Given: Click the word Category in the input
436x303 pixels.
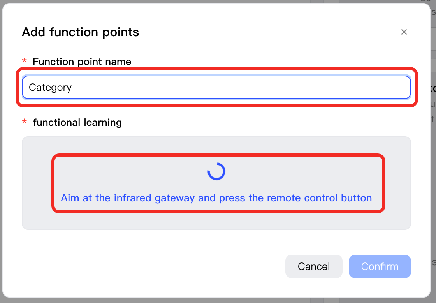Looking at the screenshot, I should click(50, 88).
